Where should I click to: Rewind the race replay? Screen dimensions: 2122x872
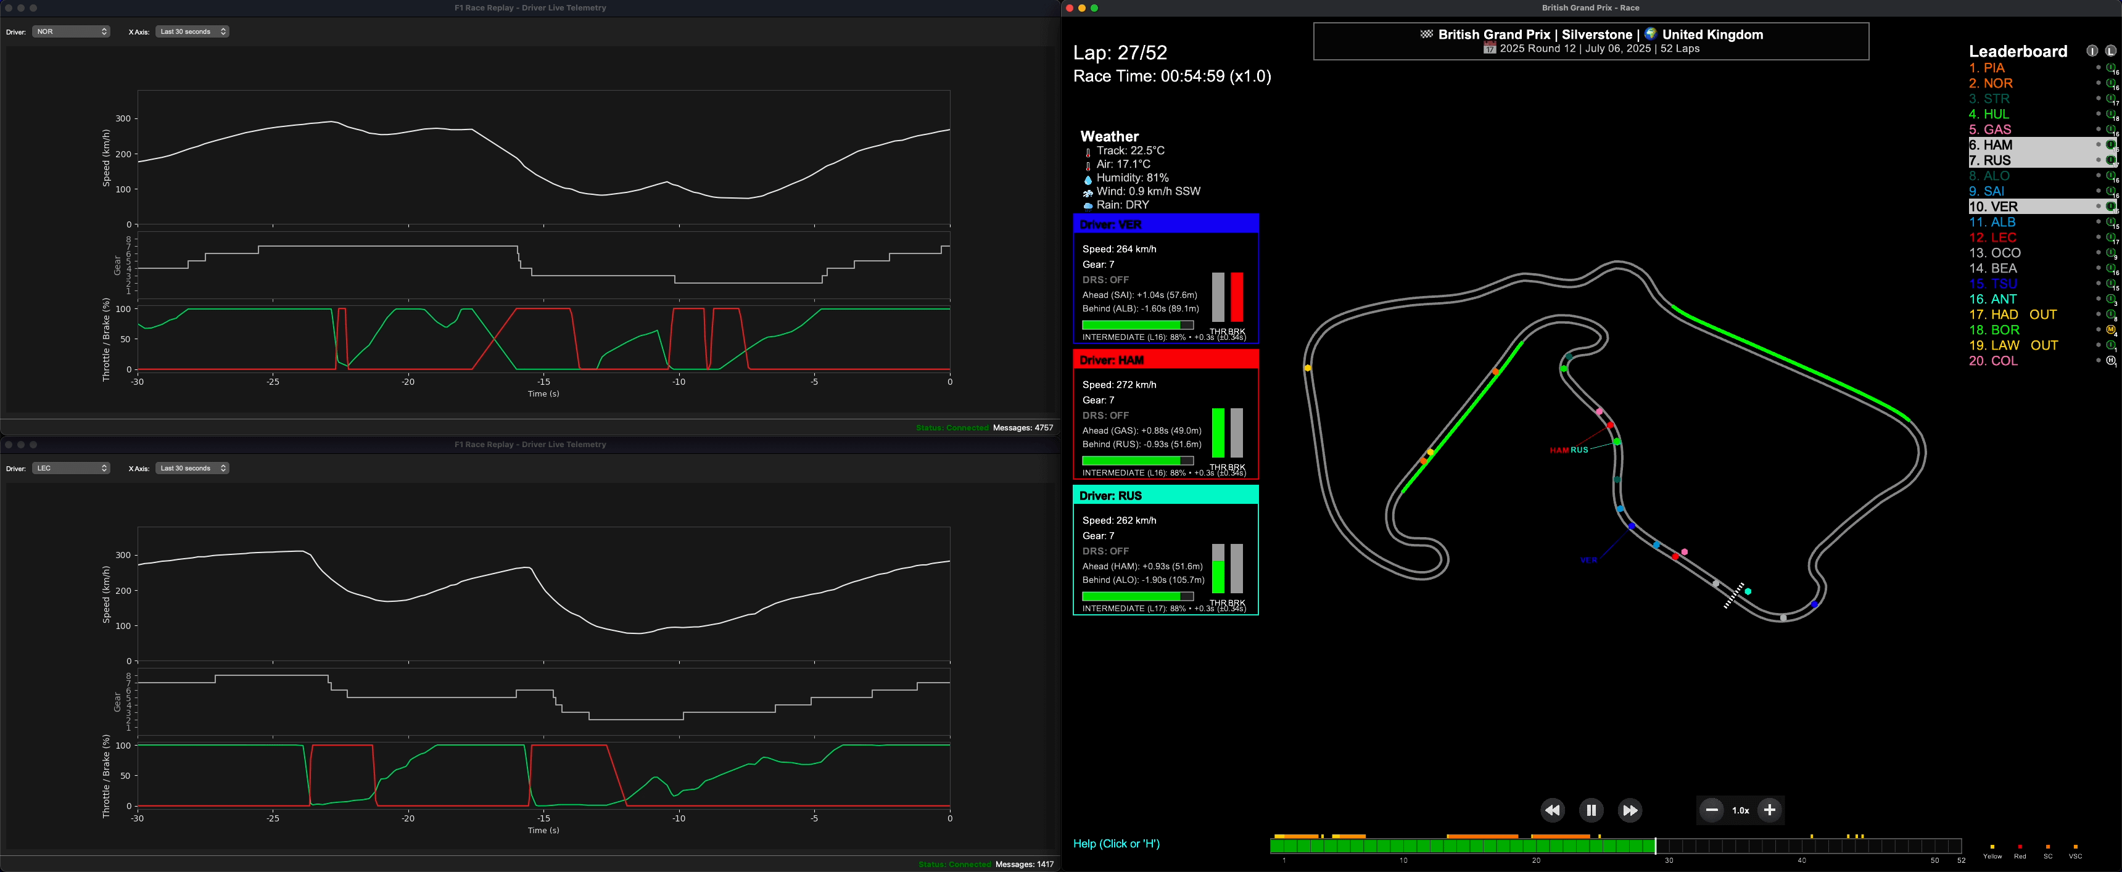point(1552,810)
